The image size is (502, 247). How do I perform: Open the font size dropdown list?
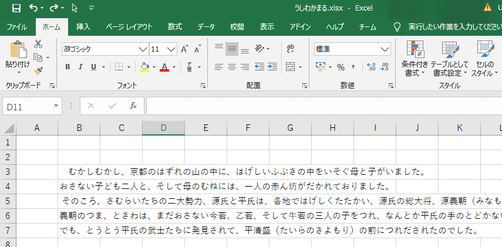[x=171, y=49]
